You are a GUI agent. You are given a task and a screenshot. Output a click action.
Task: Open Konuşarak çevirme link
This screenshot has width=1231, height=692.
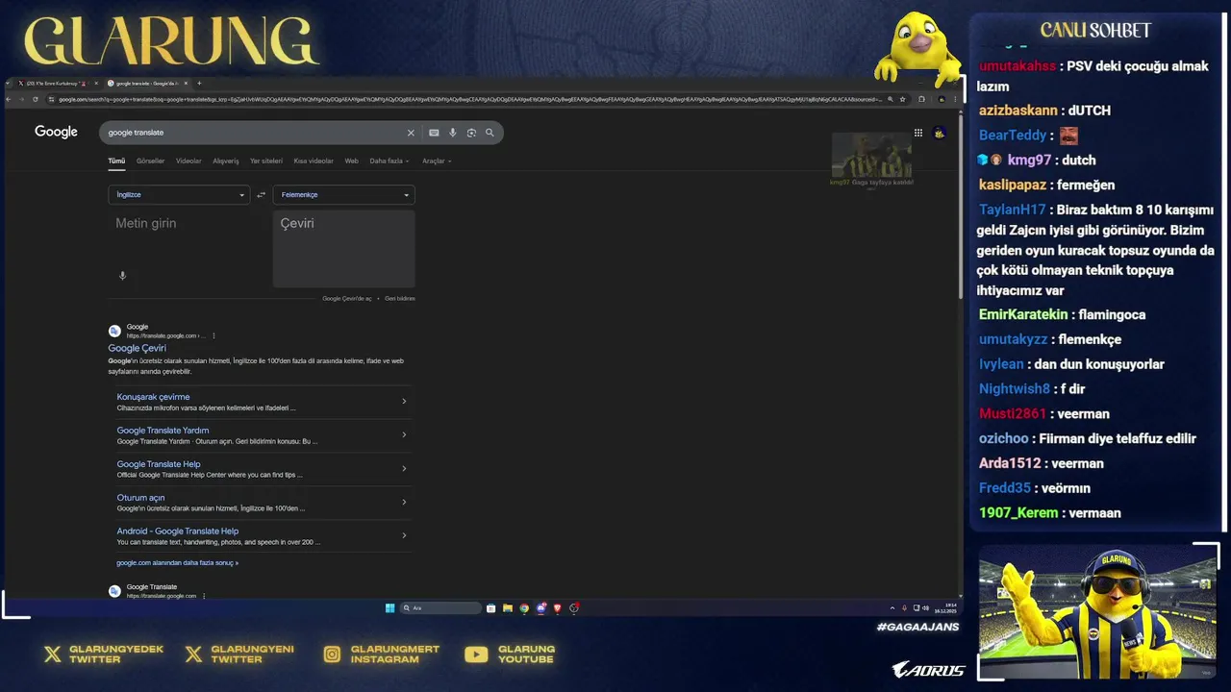coord(153,397)
